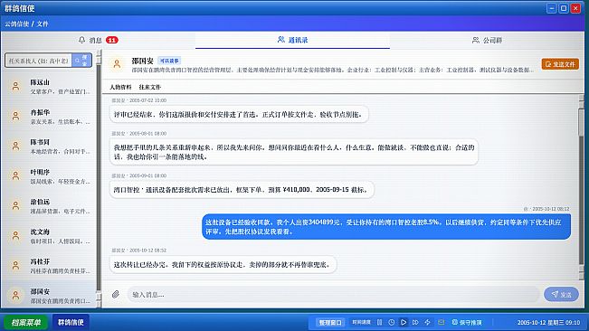Select contact 陈书同
589x331 pixels.
pyautogui.click(x=49, y=147)
